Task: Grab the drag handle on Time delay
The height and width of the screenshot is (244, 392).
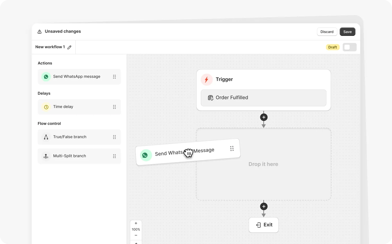Action: 114,107
